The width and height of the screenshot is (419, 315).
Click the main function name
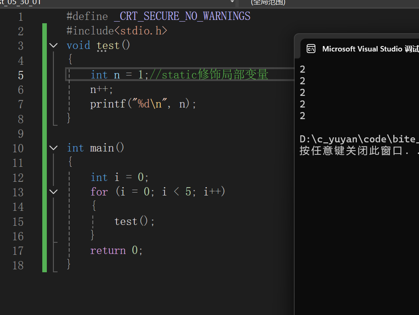(x=102, y=148)
